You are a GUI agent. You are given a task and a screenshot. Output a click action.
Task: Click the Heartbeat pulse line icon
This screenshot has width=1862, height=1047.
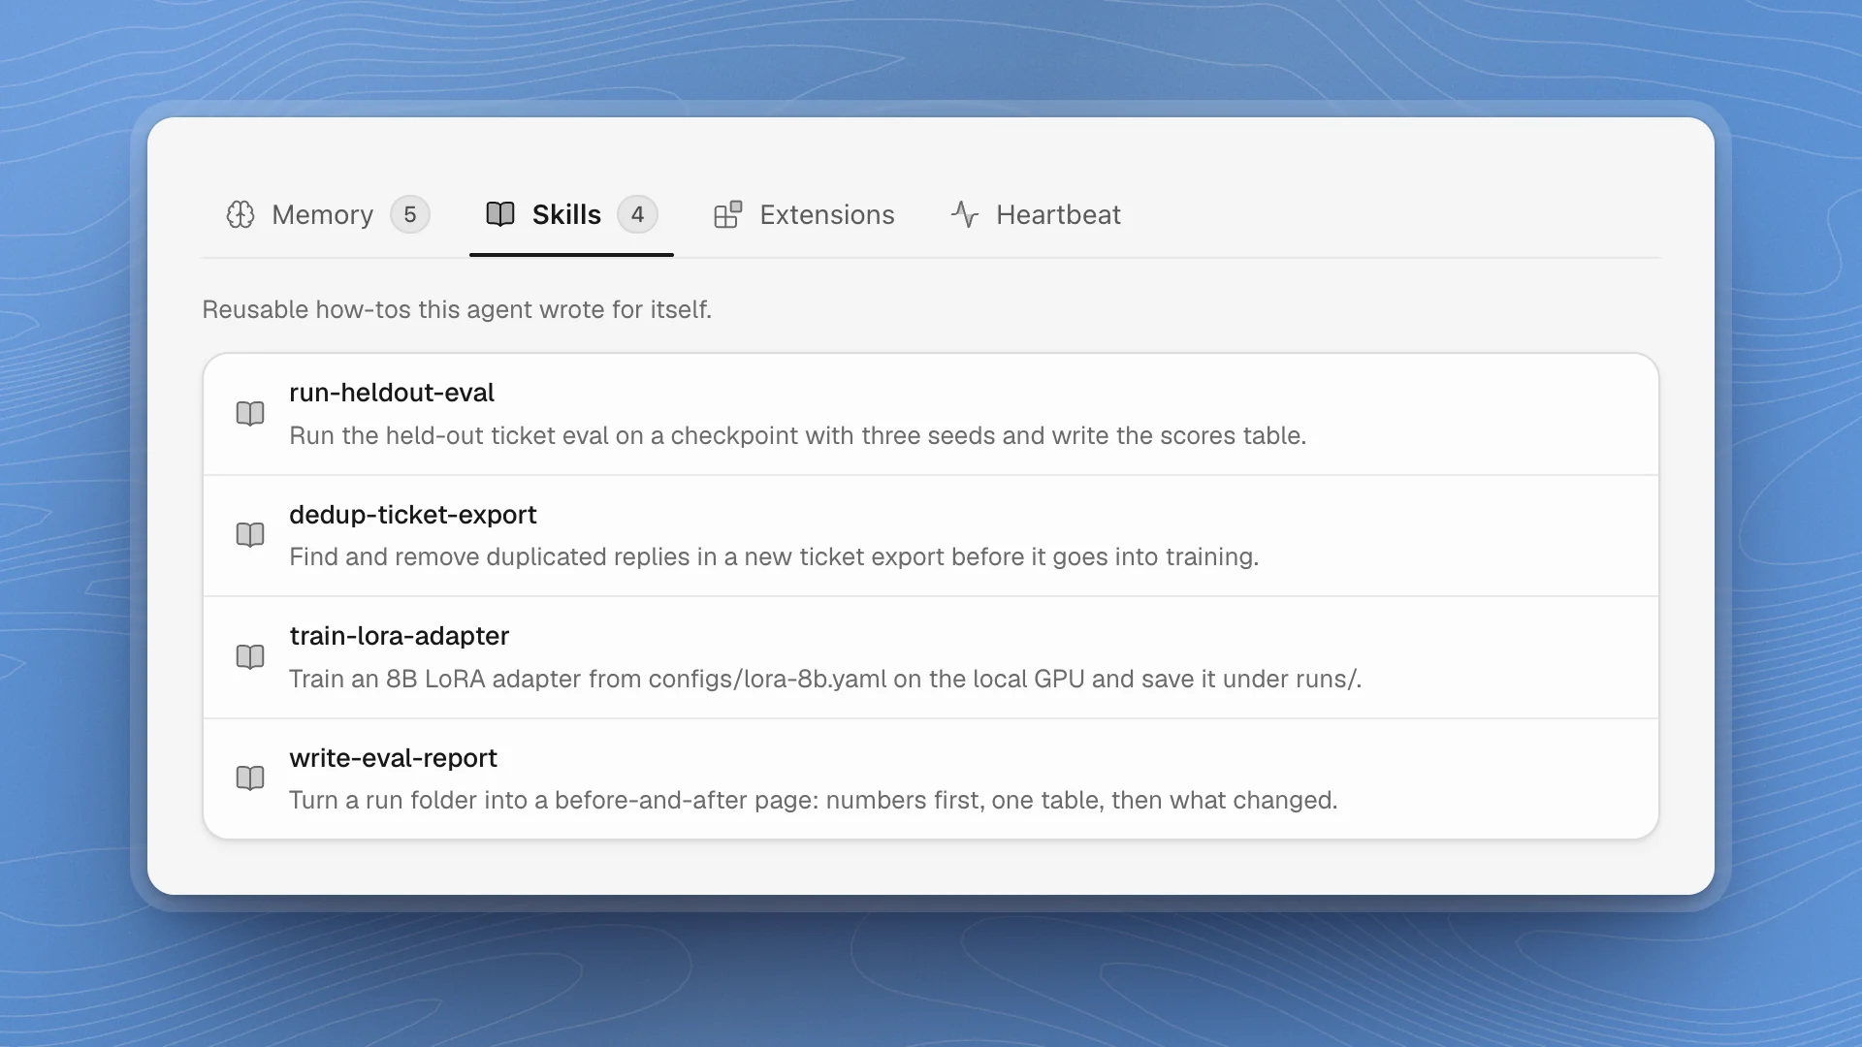[965, 214]
